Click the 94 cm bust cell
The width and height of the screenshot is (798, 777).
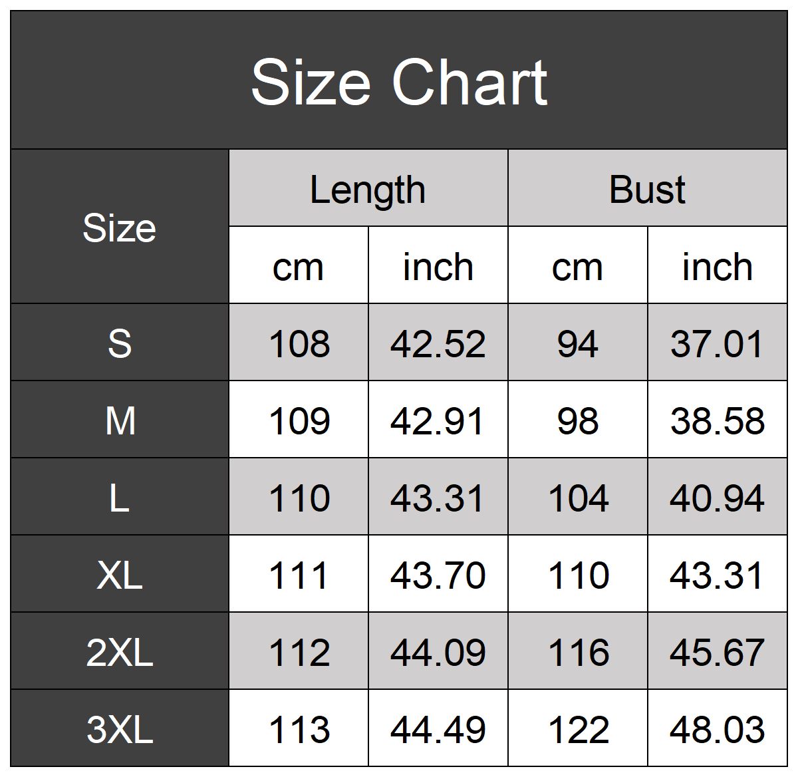(577, 343)
